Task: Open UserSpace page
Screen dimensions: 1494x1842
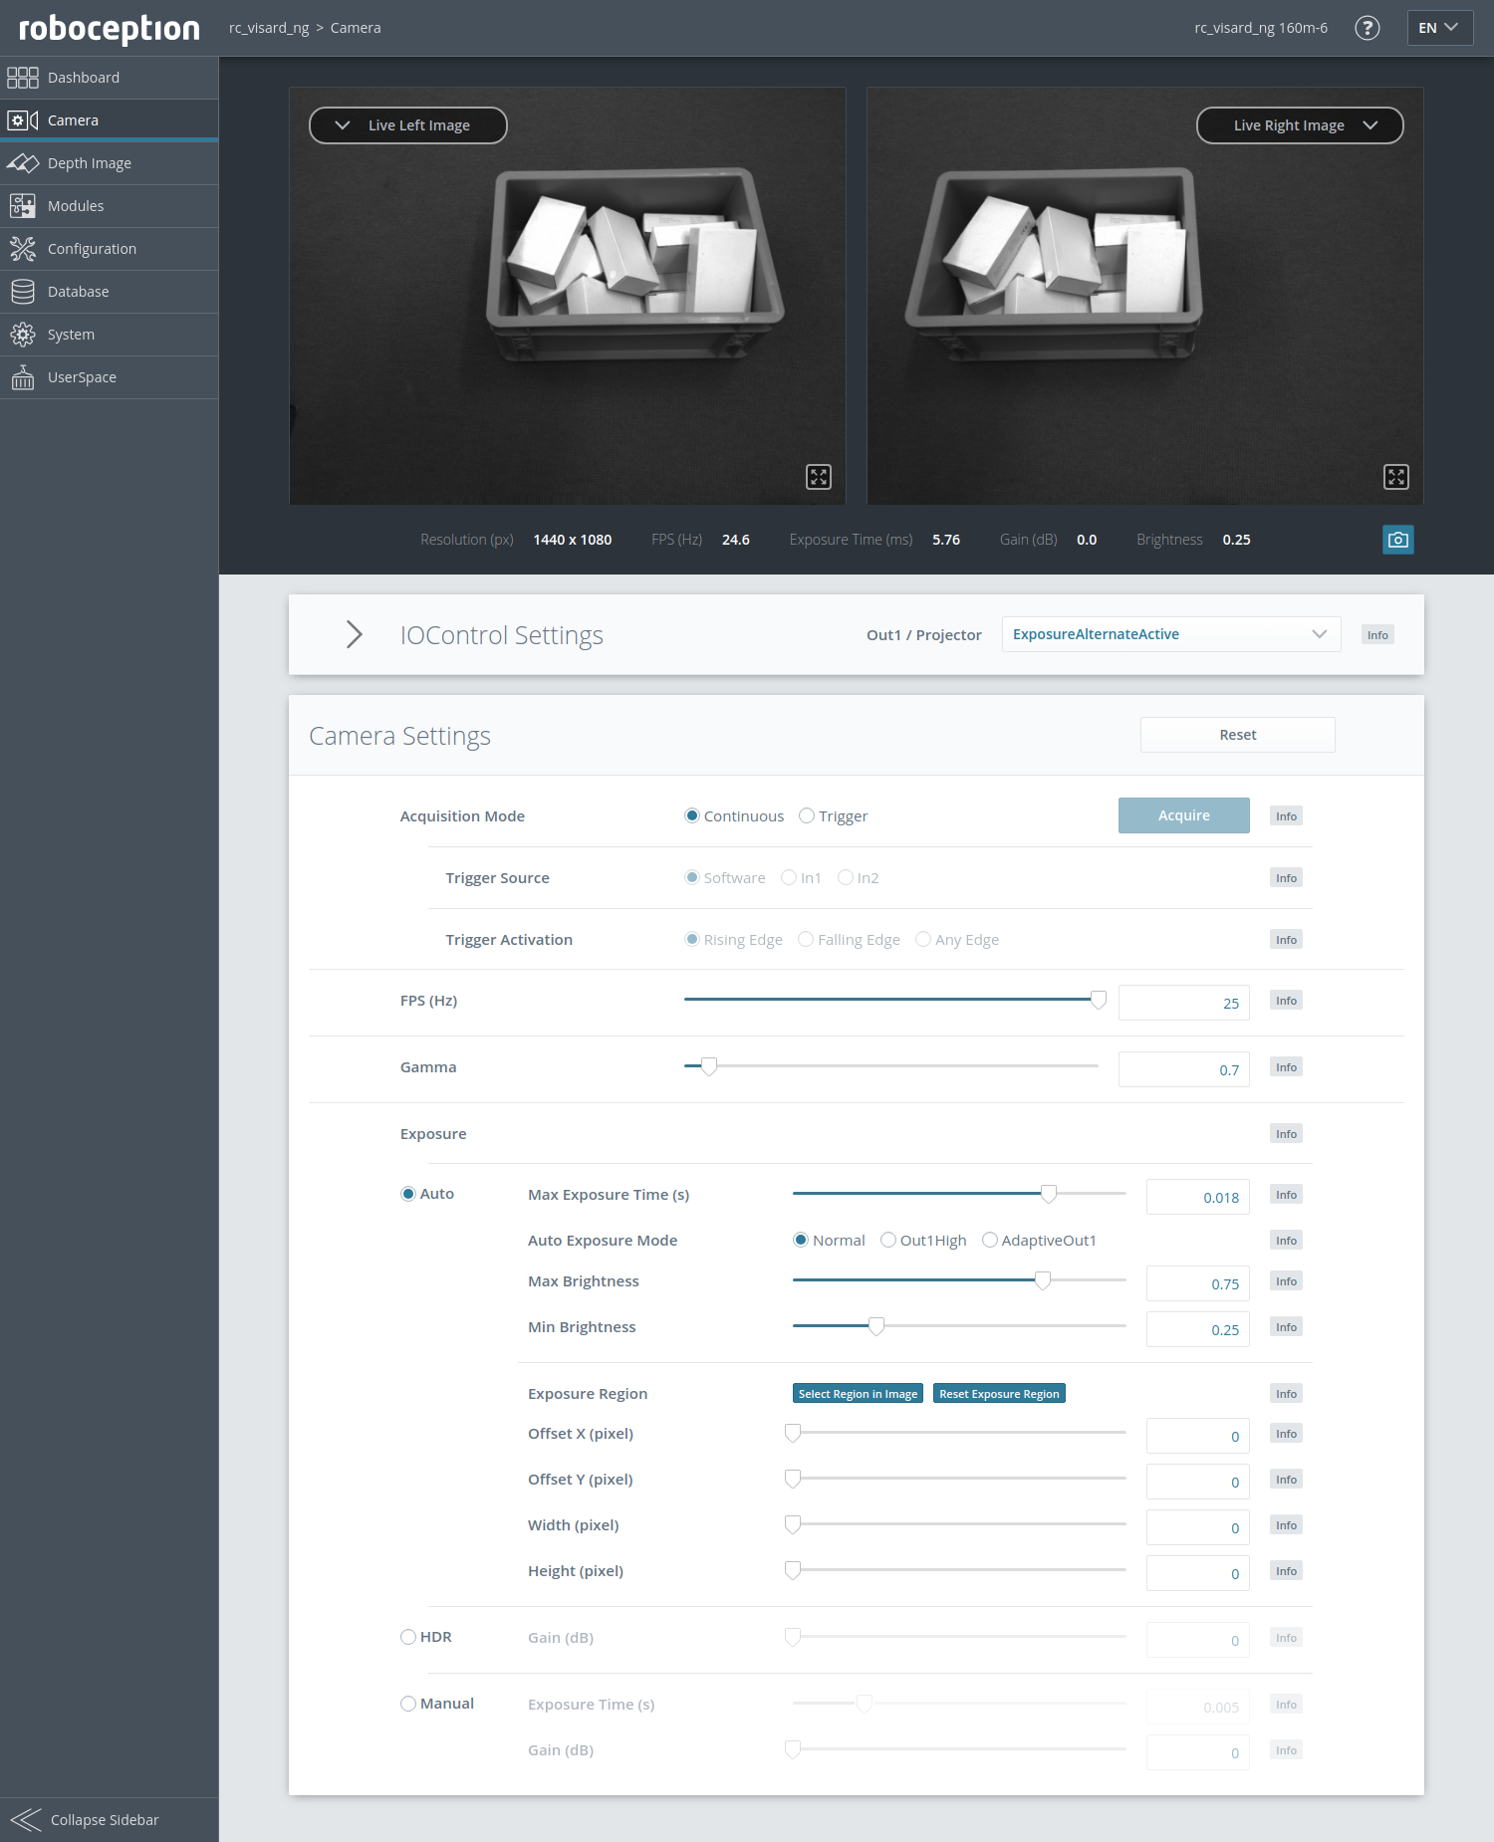Action: pos(110,377)
